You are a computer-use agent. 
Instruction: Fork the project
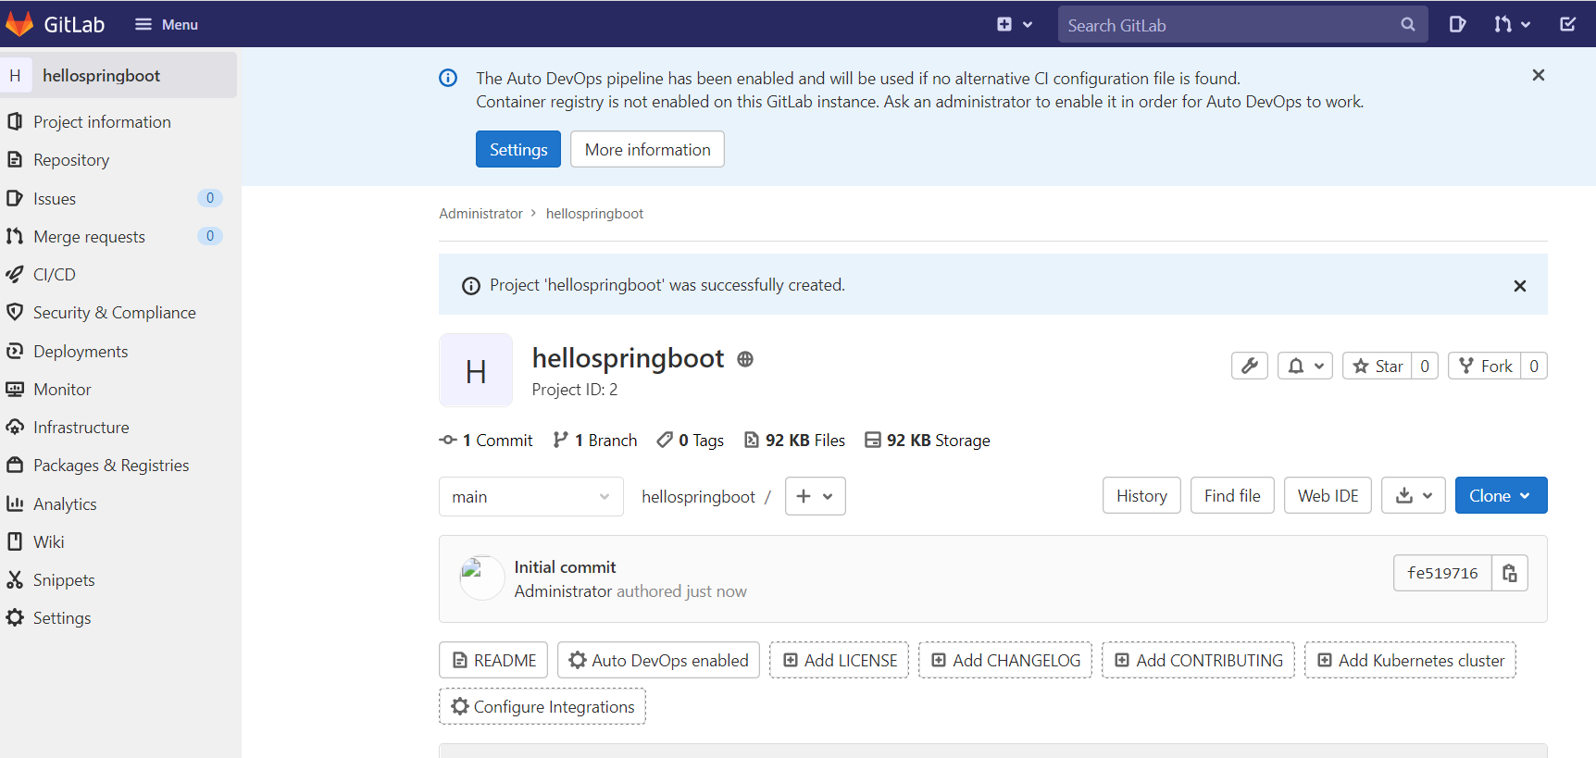(x=1485, y=366)
